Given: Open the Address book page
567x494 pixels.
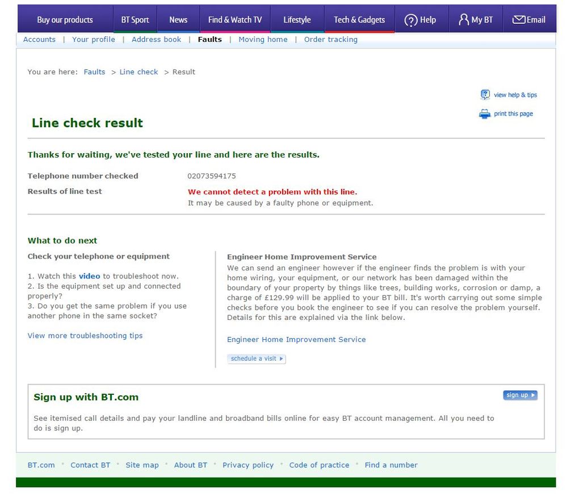Looking at the screenshot, I should pos(156,39).
